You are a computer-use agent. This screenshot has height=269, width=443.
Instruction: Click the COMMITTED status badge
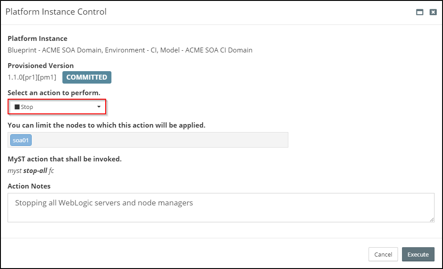[86, 77]
